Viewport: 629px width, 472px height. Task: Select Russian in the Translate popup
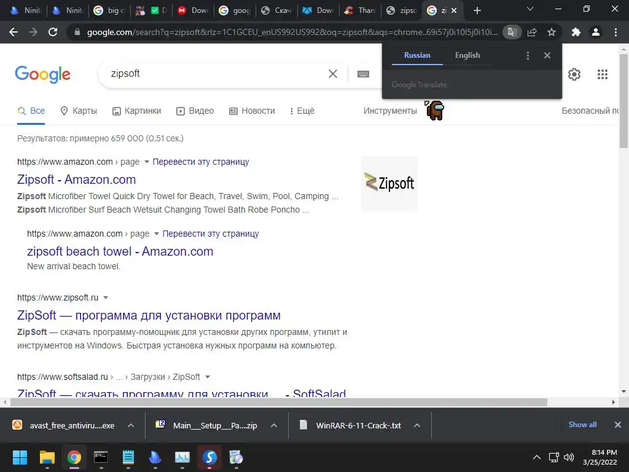click(417, 55)
